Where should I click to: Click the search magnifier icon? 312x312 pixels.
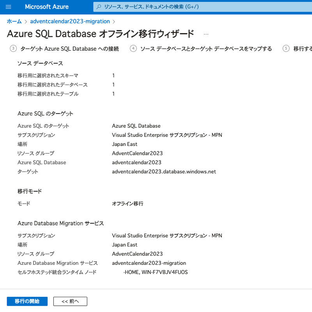point(99,7)
